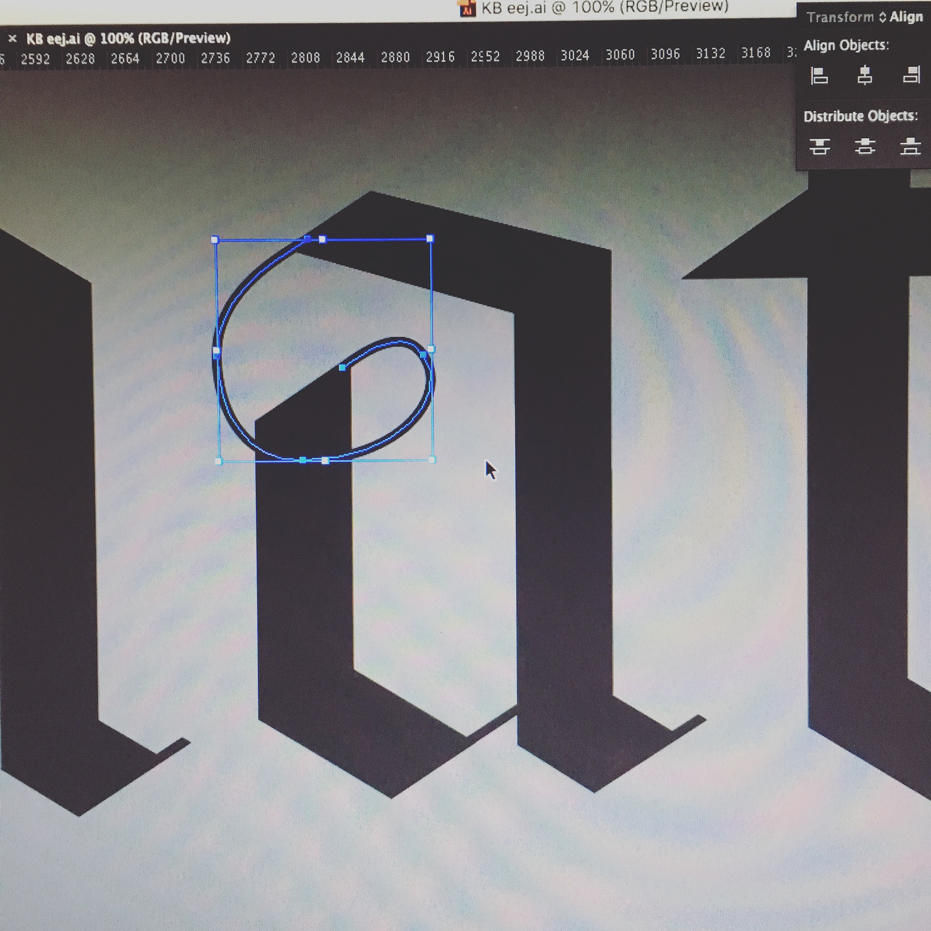This screenshot has width=931, height=931.
Task: Click the Vertical Distribute Bottom icon
Action: 910,145
